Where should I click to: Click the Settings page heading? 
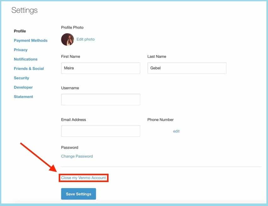tap(25, 10)
